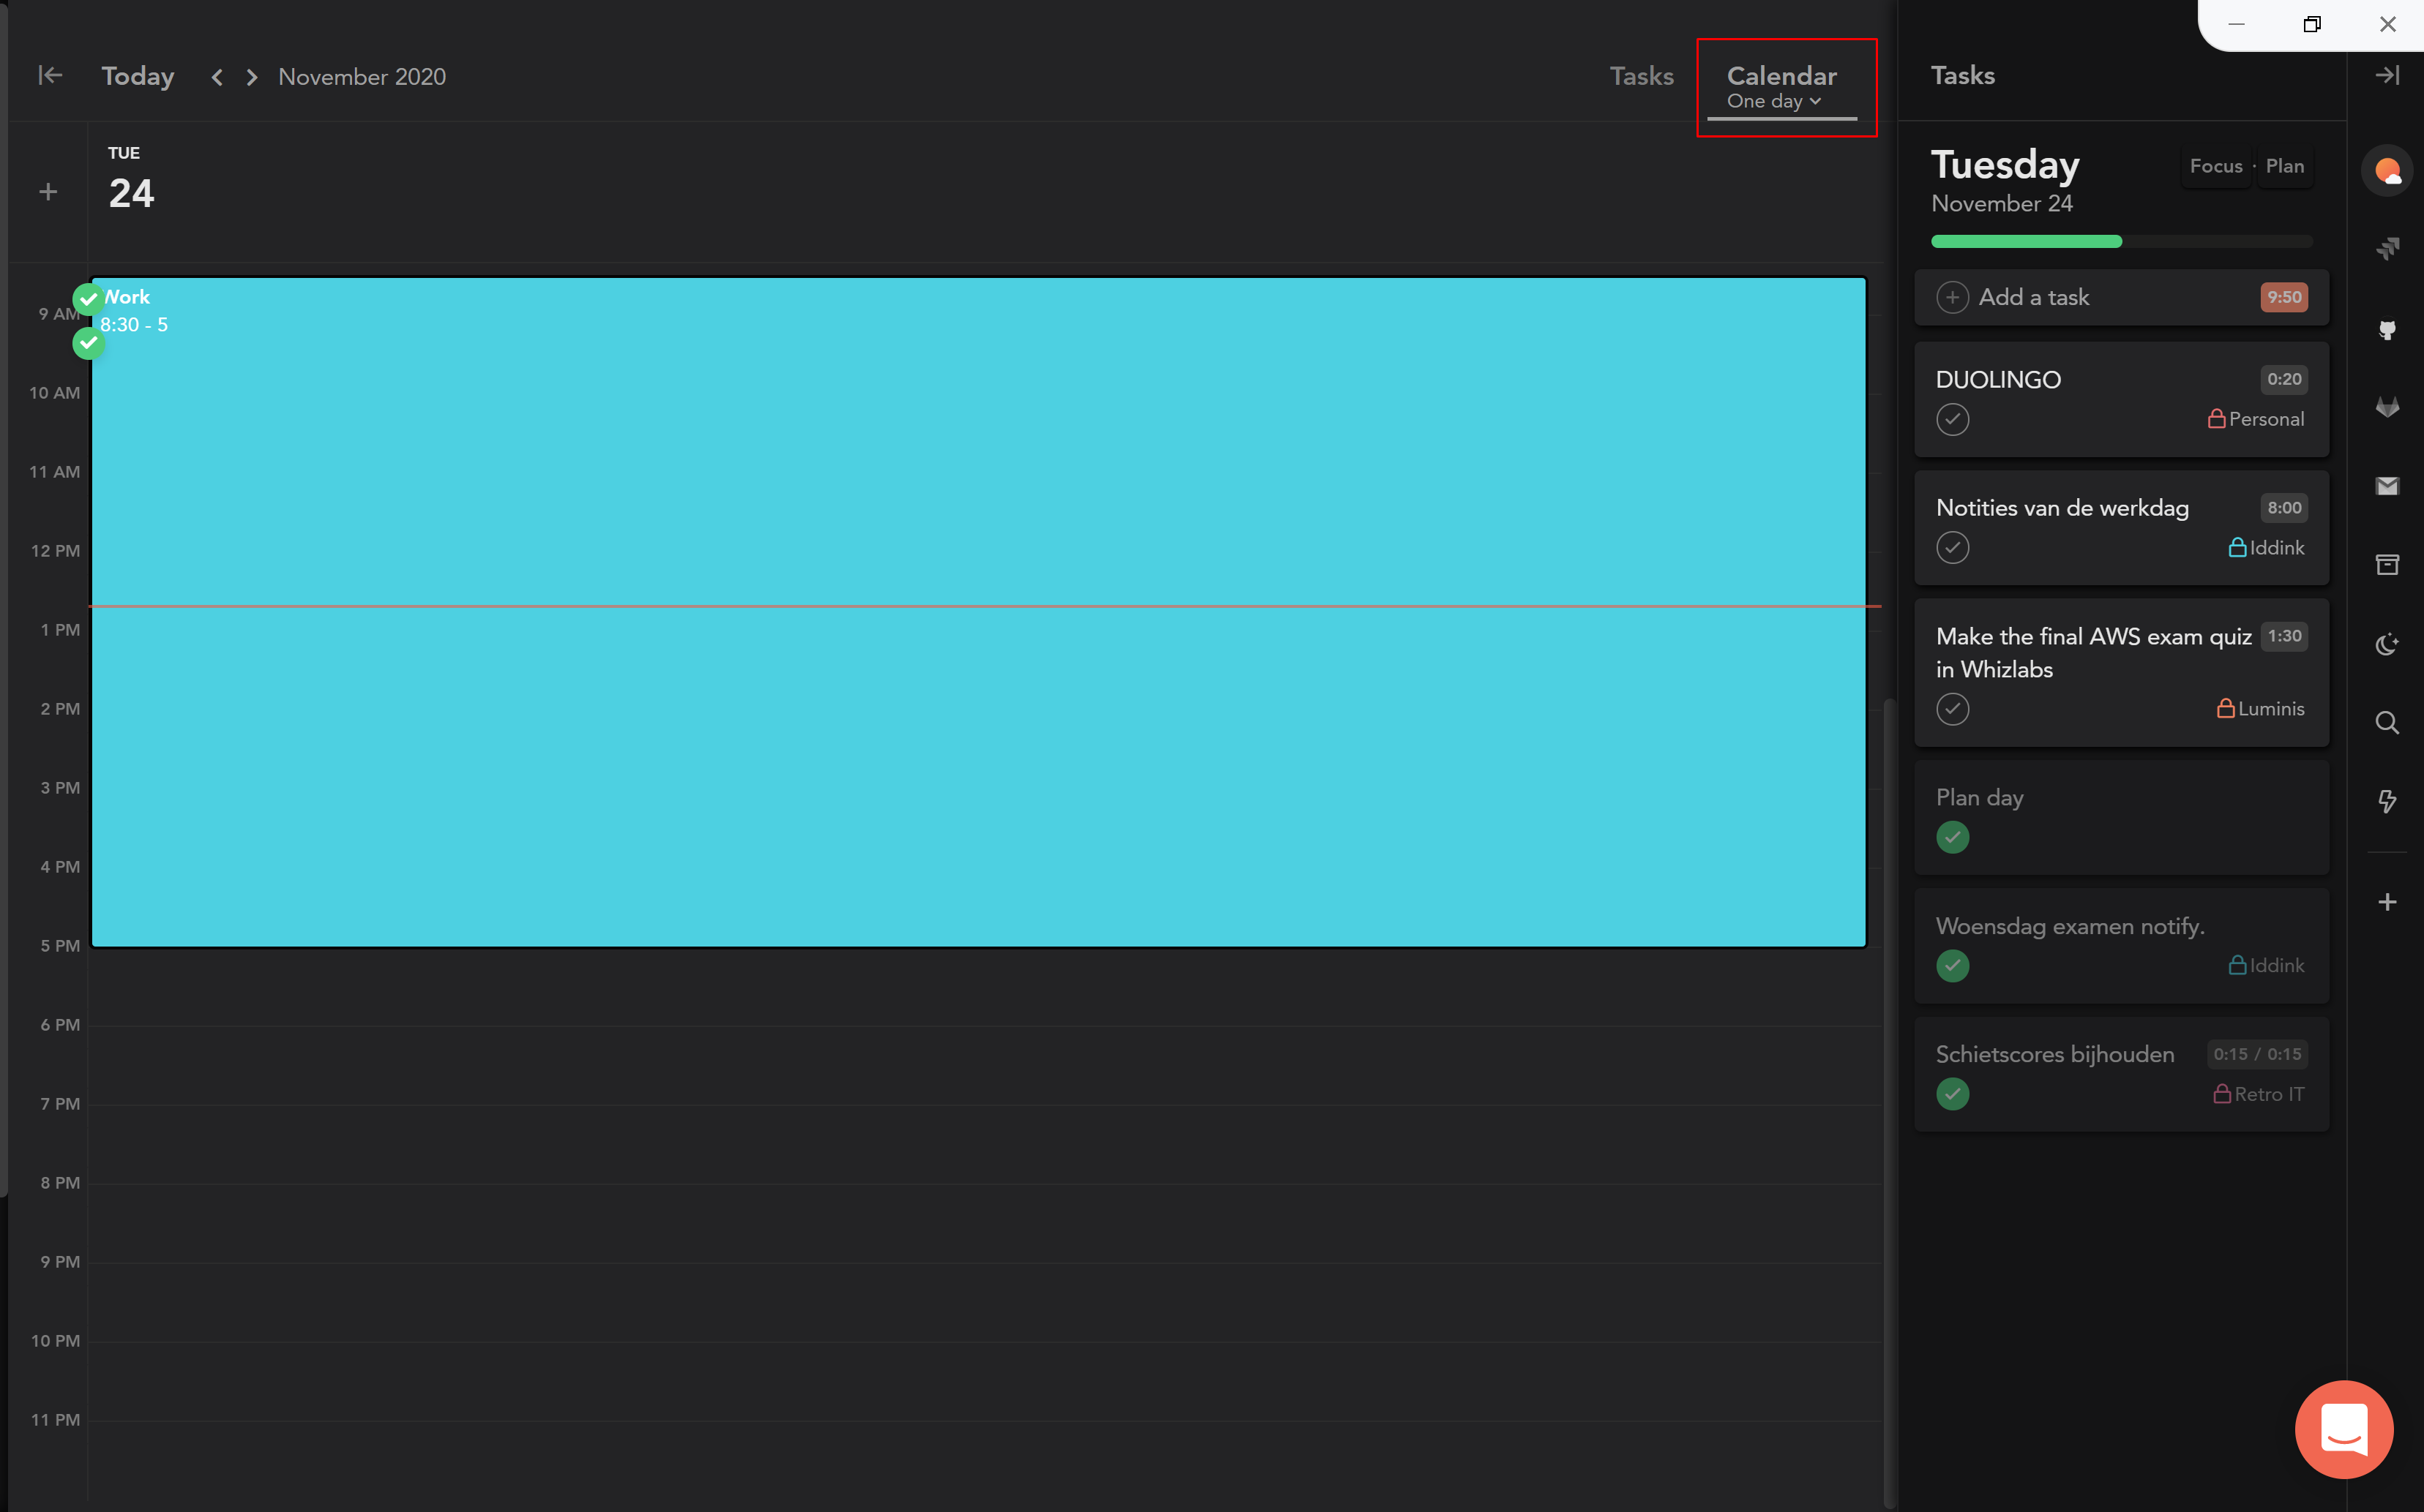Open the Intercom chat bubble
This screenshot has height=1512, width=2424.
(2344, 1429)
